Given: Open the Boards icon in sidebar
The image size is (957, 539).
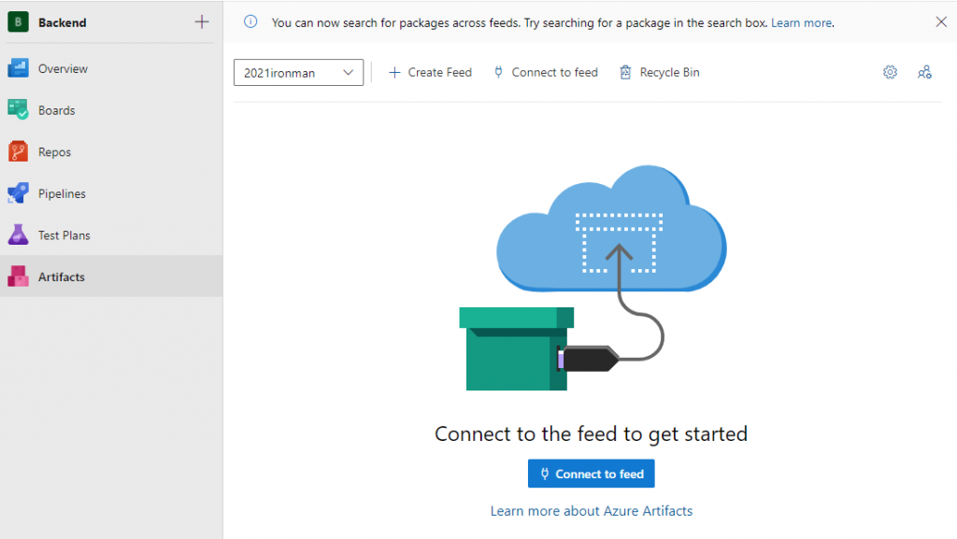Looking at the screenshot, I should pos(18,109).
